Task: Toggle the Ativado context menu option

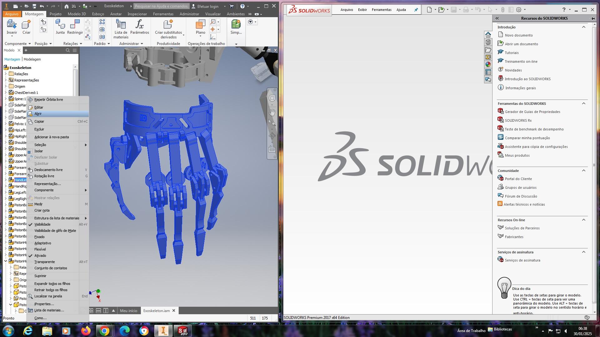Action: [40, 256]
